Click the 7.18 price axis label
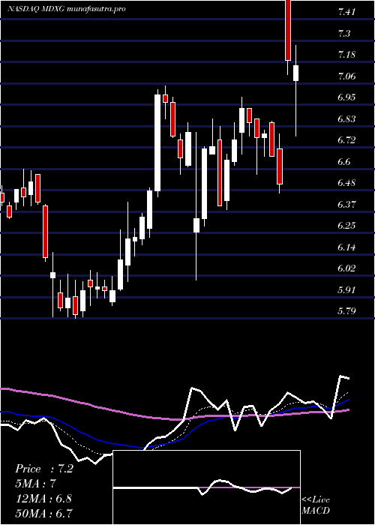The width and height of the screenshot is (375, 525). click(x=346, y=55)
